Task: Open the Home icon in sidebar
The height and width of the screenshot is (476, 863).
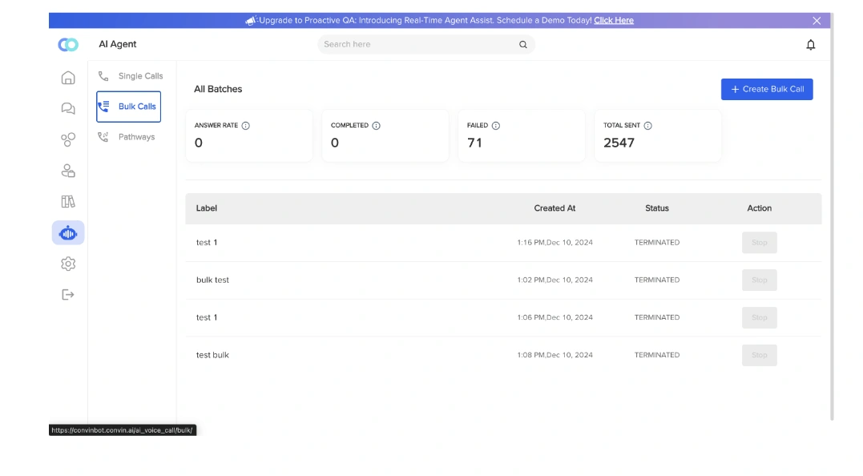Action: pos(68,77)
